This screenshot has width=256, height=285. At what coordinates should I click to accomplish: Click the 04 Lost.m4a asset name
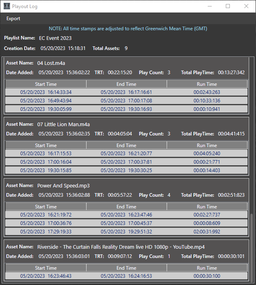pyautogui.click(x=51, y=63)
